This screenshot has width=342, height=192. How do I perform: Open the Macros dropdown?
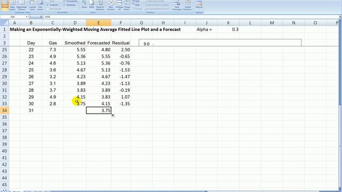click(x=199, y=5)
